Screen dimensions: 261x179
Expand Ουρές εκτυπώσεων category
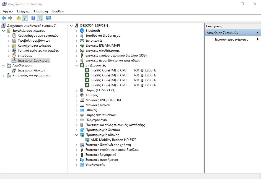[76, 115]
